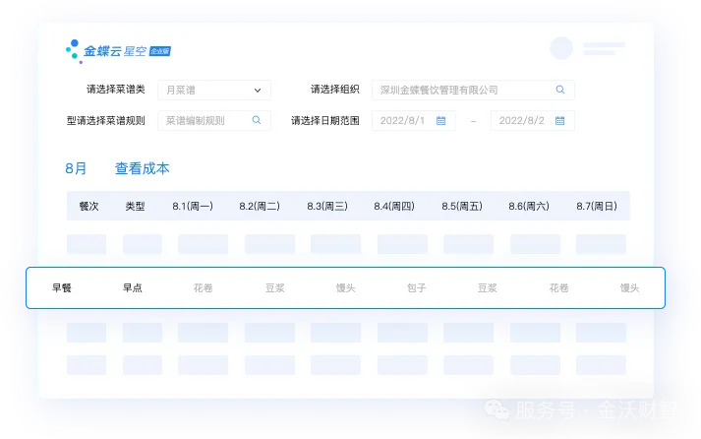Focus the 菜谱编制规则 input field
This screenshot has width=701, height=439.
point(214,120)
